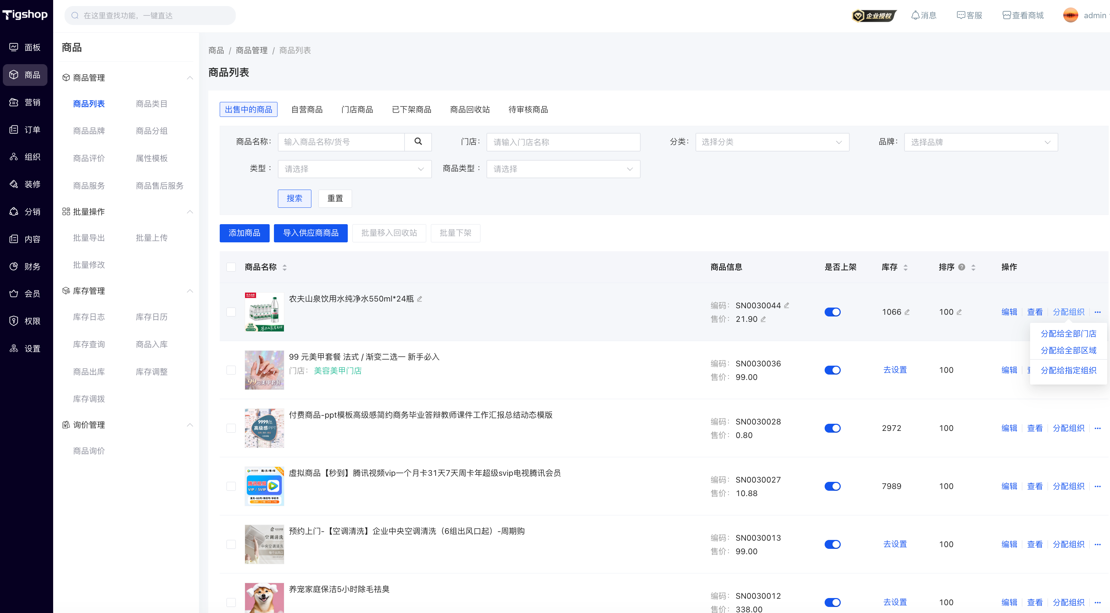Check the select-all checkbox in table header
Image resolution: width=1110 pixels, height=613 pixels.
pyautogui.click(x=231, y=267)
